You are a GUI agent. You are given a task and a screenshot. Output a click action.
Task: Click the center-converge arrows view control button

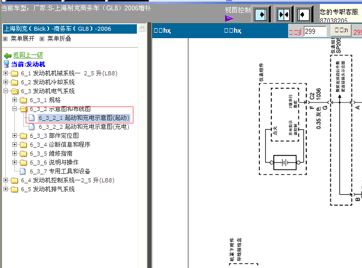(x=284, y=15)
